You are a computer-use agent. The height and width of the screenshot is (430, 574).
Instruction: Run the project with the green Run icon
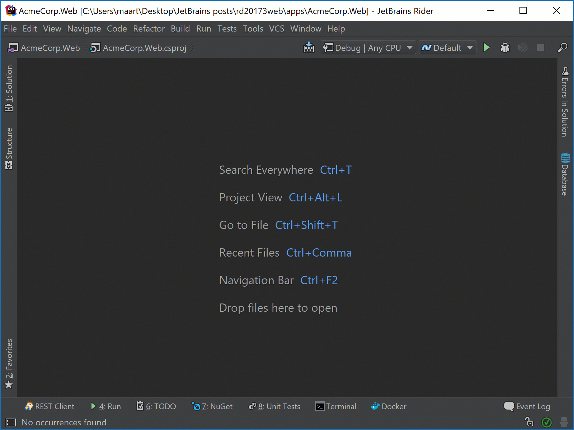pos(486,47)
